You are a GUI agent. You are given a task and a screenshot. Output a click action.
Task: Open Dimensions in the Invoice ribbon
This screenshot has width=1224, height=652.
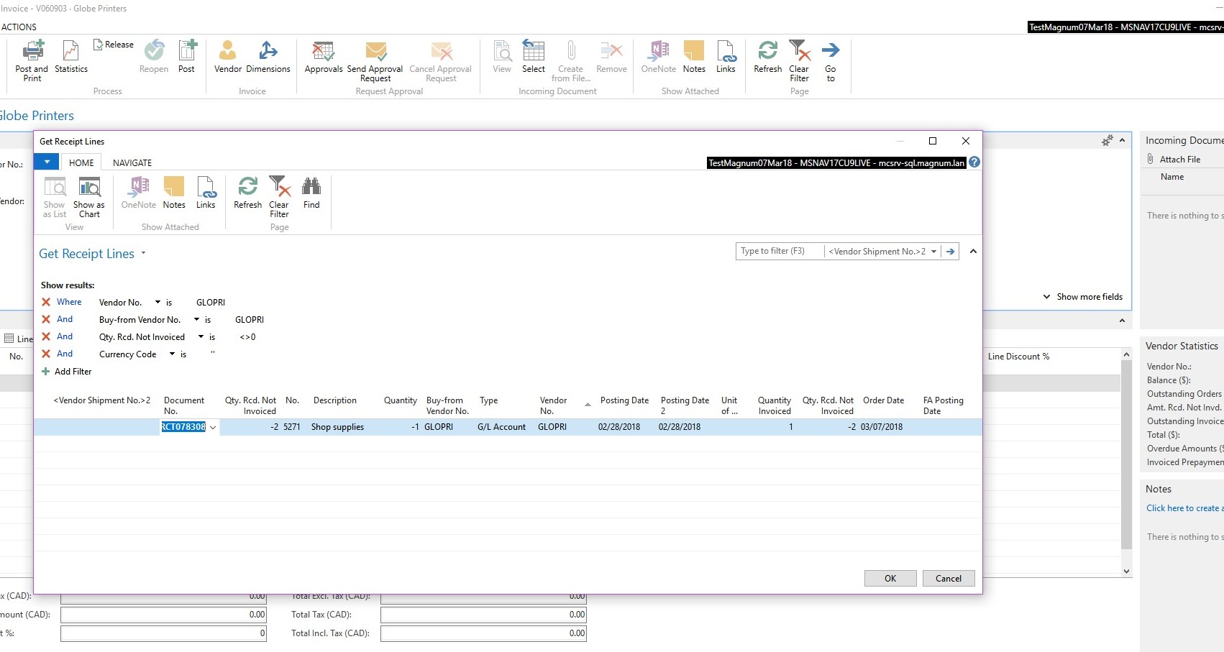click(268, 57)
